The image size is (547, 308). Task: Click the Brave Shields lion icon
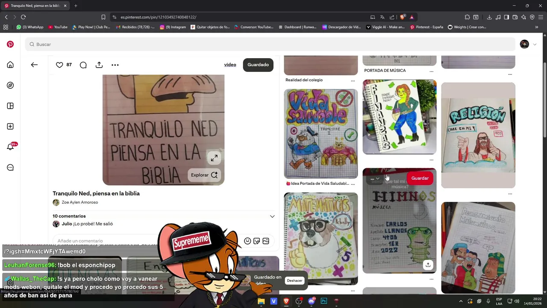403,17
